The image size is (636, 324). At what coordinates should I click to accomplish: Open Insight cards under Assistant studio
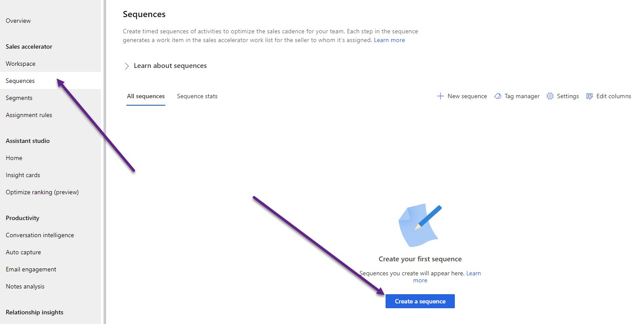23,175
